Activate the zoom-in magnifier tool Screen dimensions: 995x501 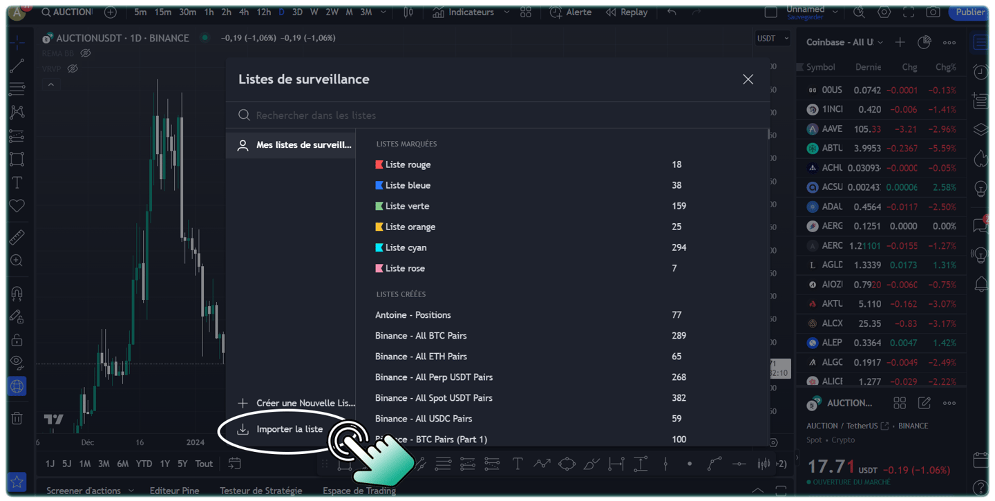[x=17, y=261]
